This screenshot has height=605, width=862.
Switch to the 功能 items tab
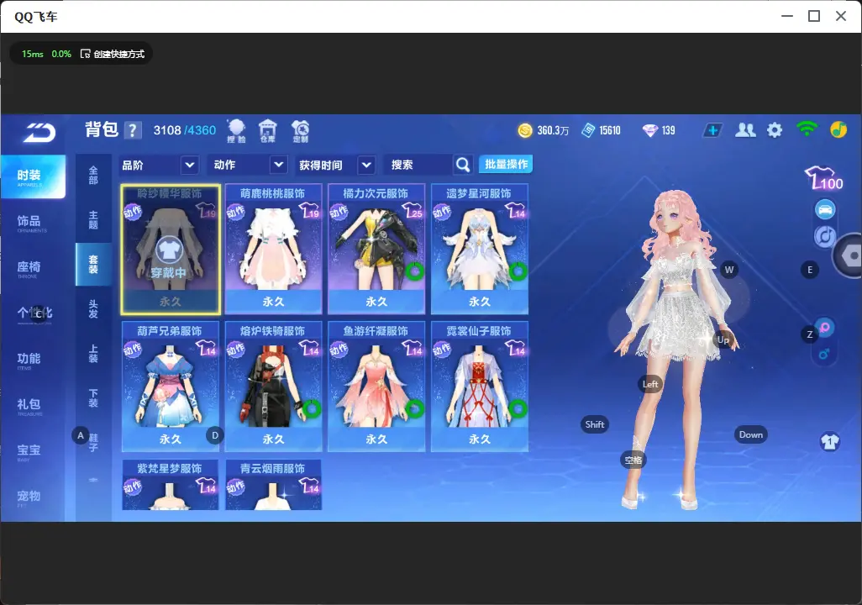point(29,360)
